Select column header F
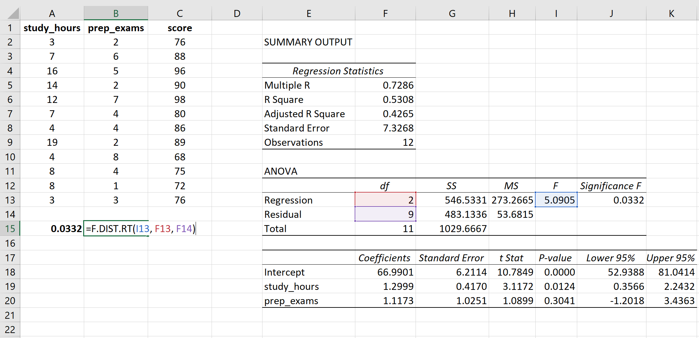 (385, 13)
